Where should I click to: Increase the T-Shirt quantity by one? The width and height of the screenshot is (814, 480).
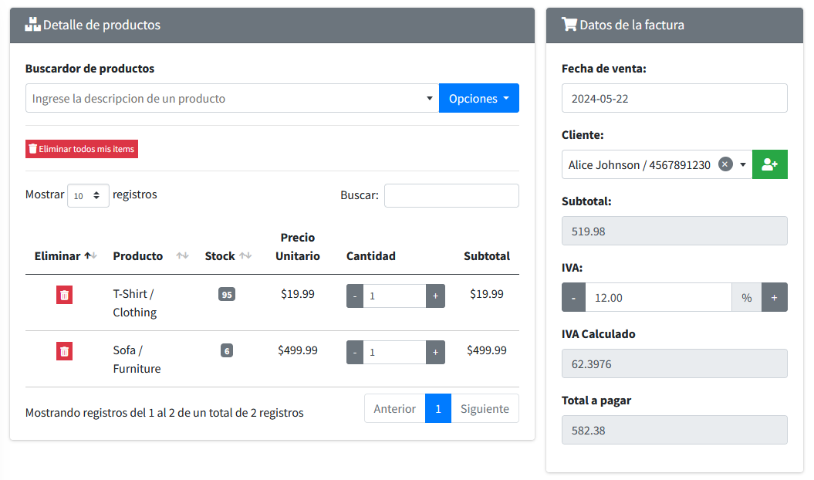tap(435, 296)
